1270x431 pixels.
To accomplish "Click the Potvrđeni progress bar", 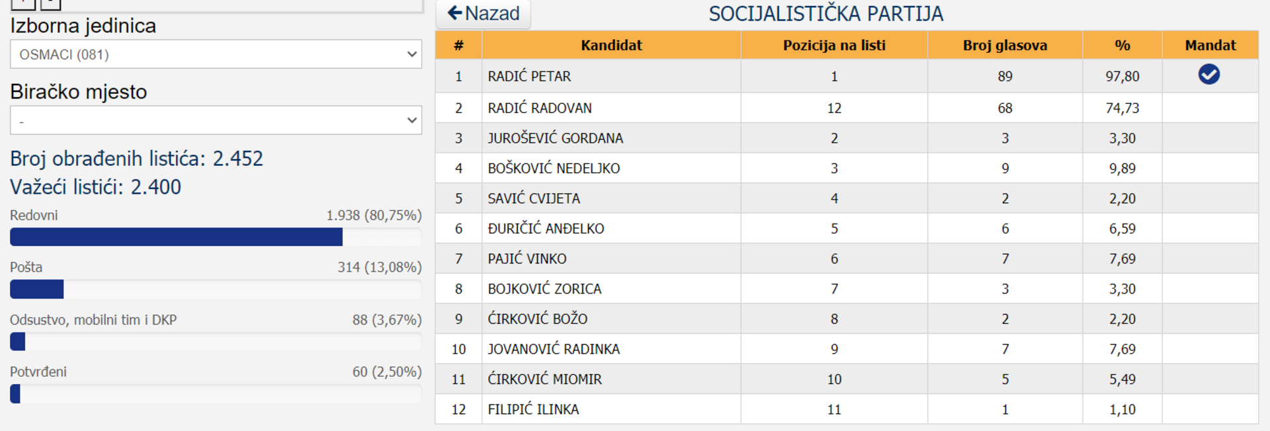I will click(x=216, y=394).
